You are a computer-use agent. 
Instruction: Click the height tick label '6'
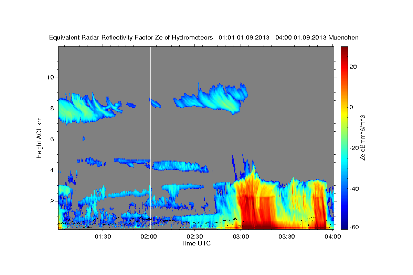pos(52,139)
